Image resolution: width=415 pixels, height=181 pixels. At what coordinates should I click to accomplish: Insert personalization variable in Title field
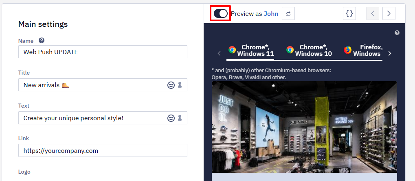pyautogui.click(x=180, y=85)
